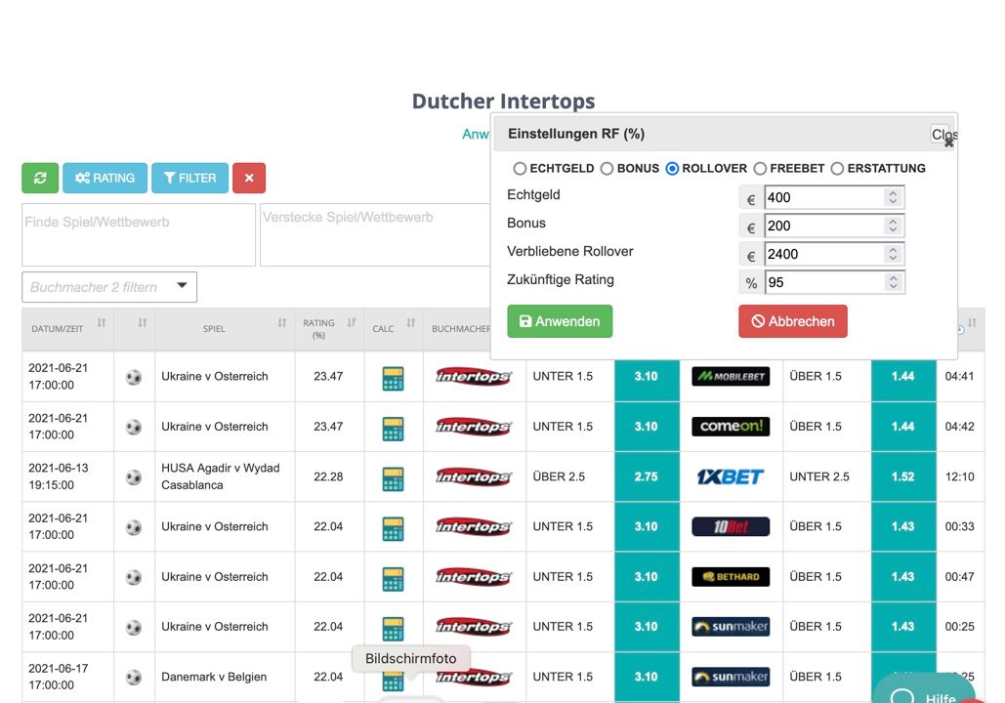Select the BONUS radio option

click(607, 169)
